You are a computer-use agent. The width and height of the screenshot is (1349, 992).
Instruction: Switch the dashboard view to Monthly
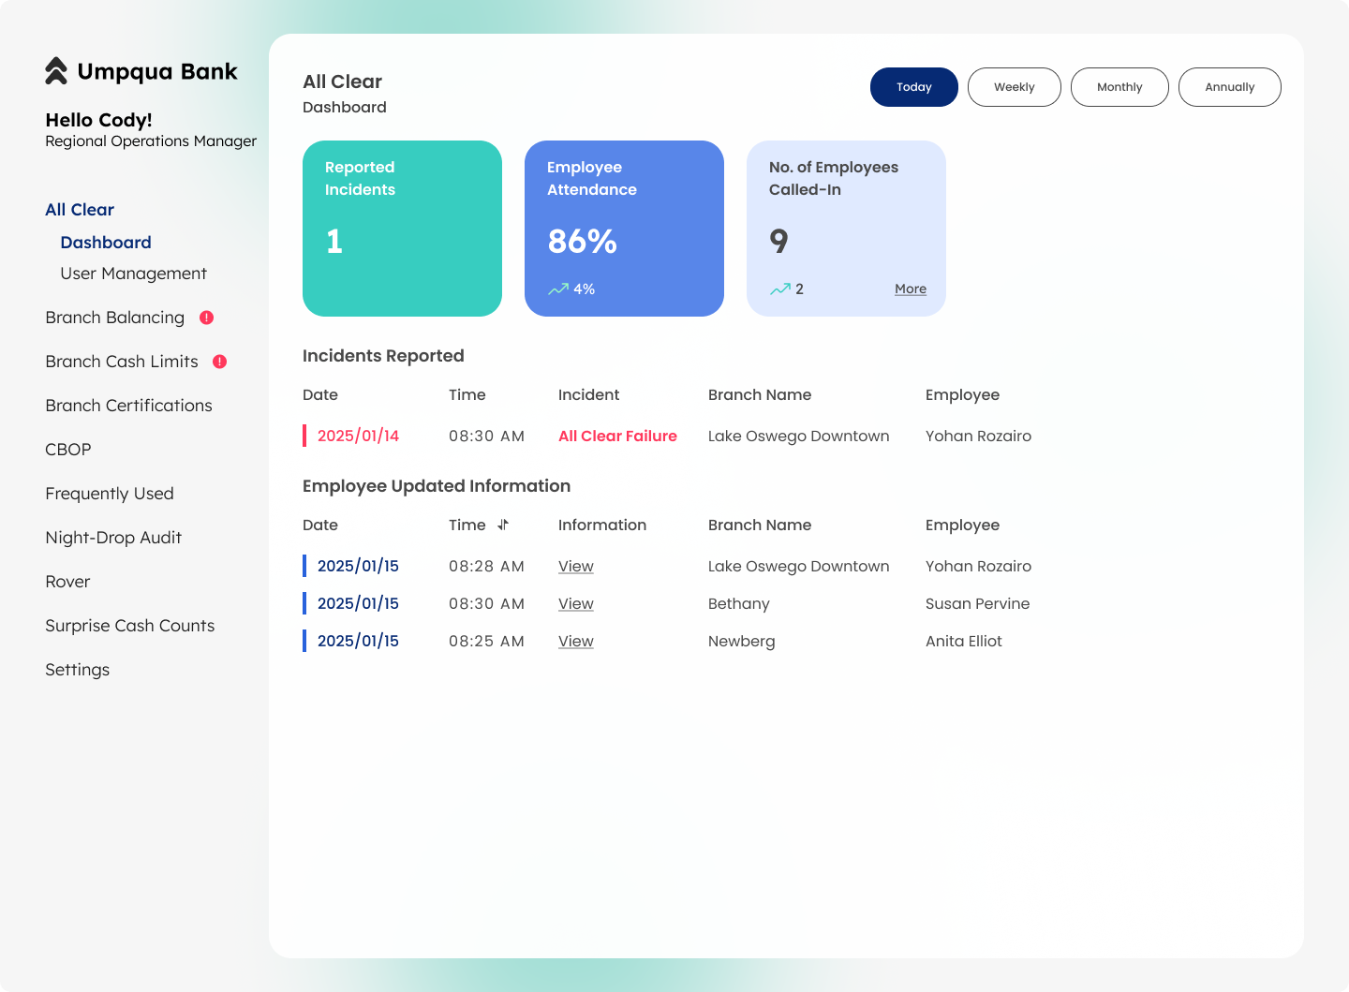click(1119, 86)
